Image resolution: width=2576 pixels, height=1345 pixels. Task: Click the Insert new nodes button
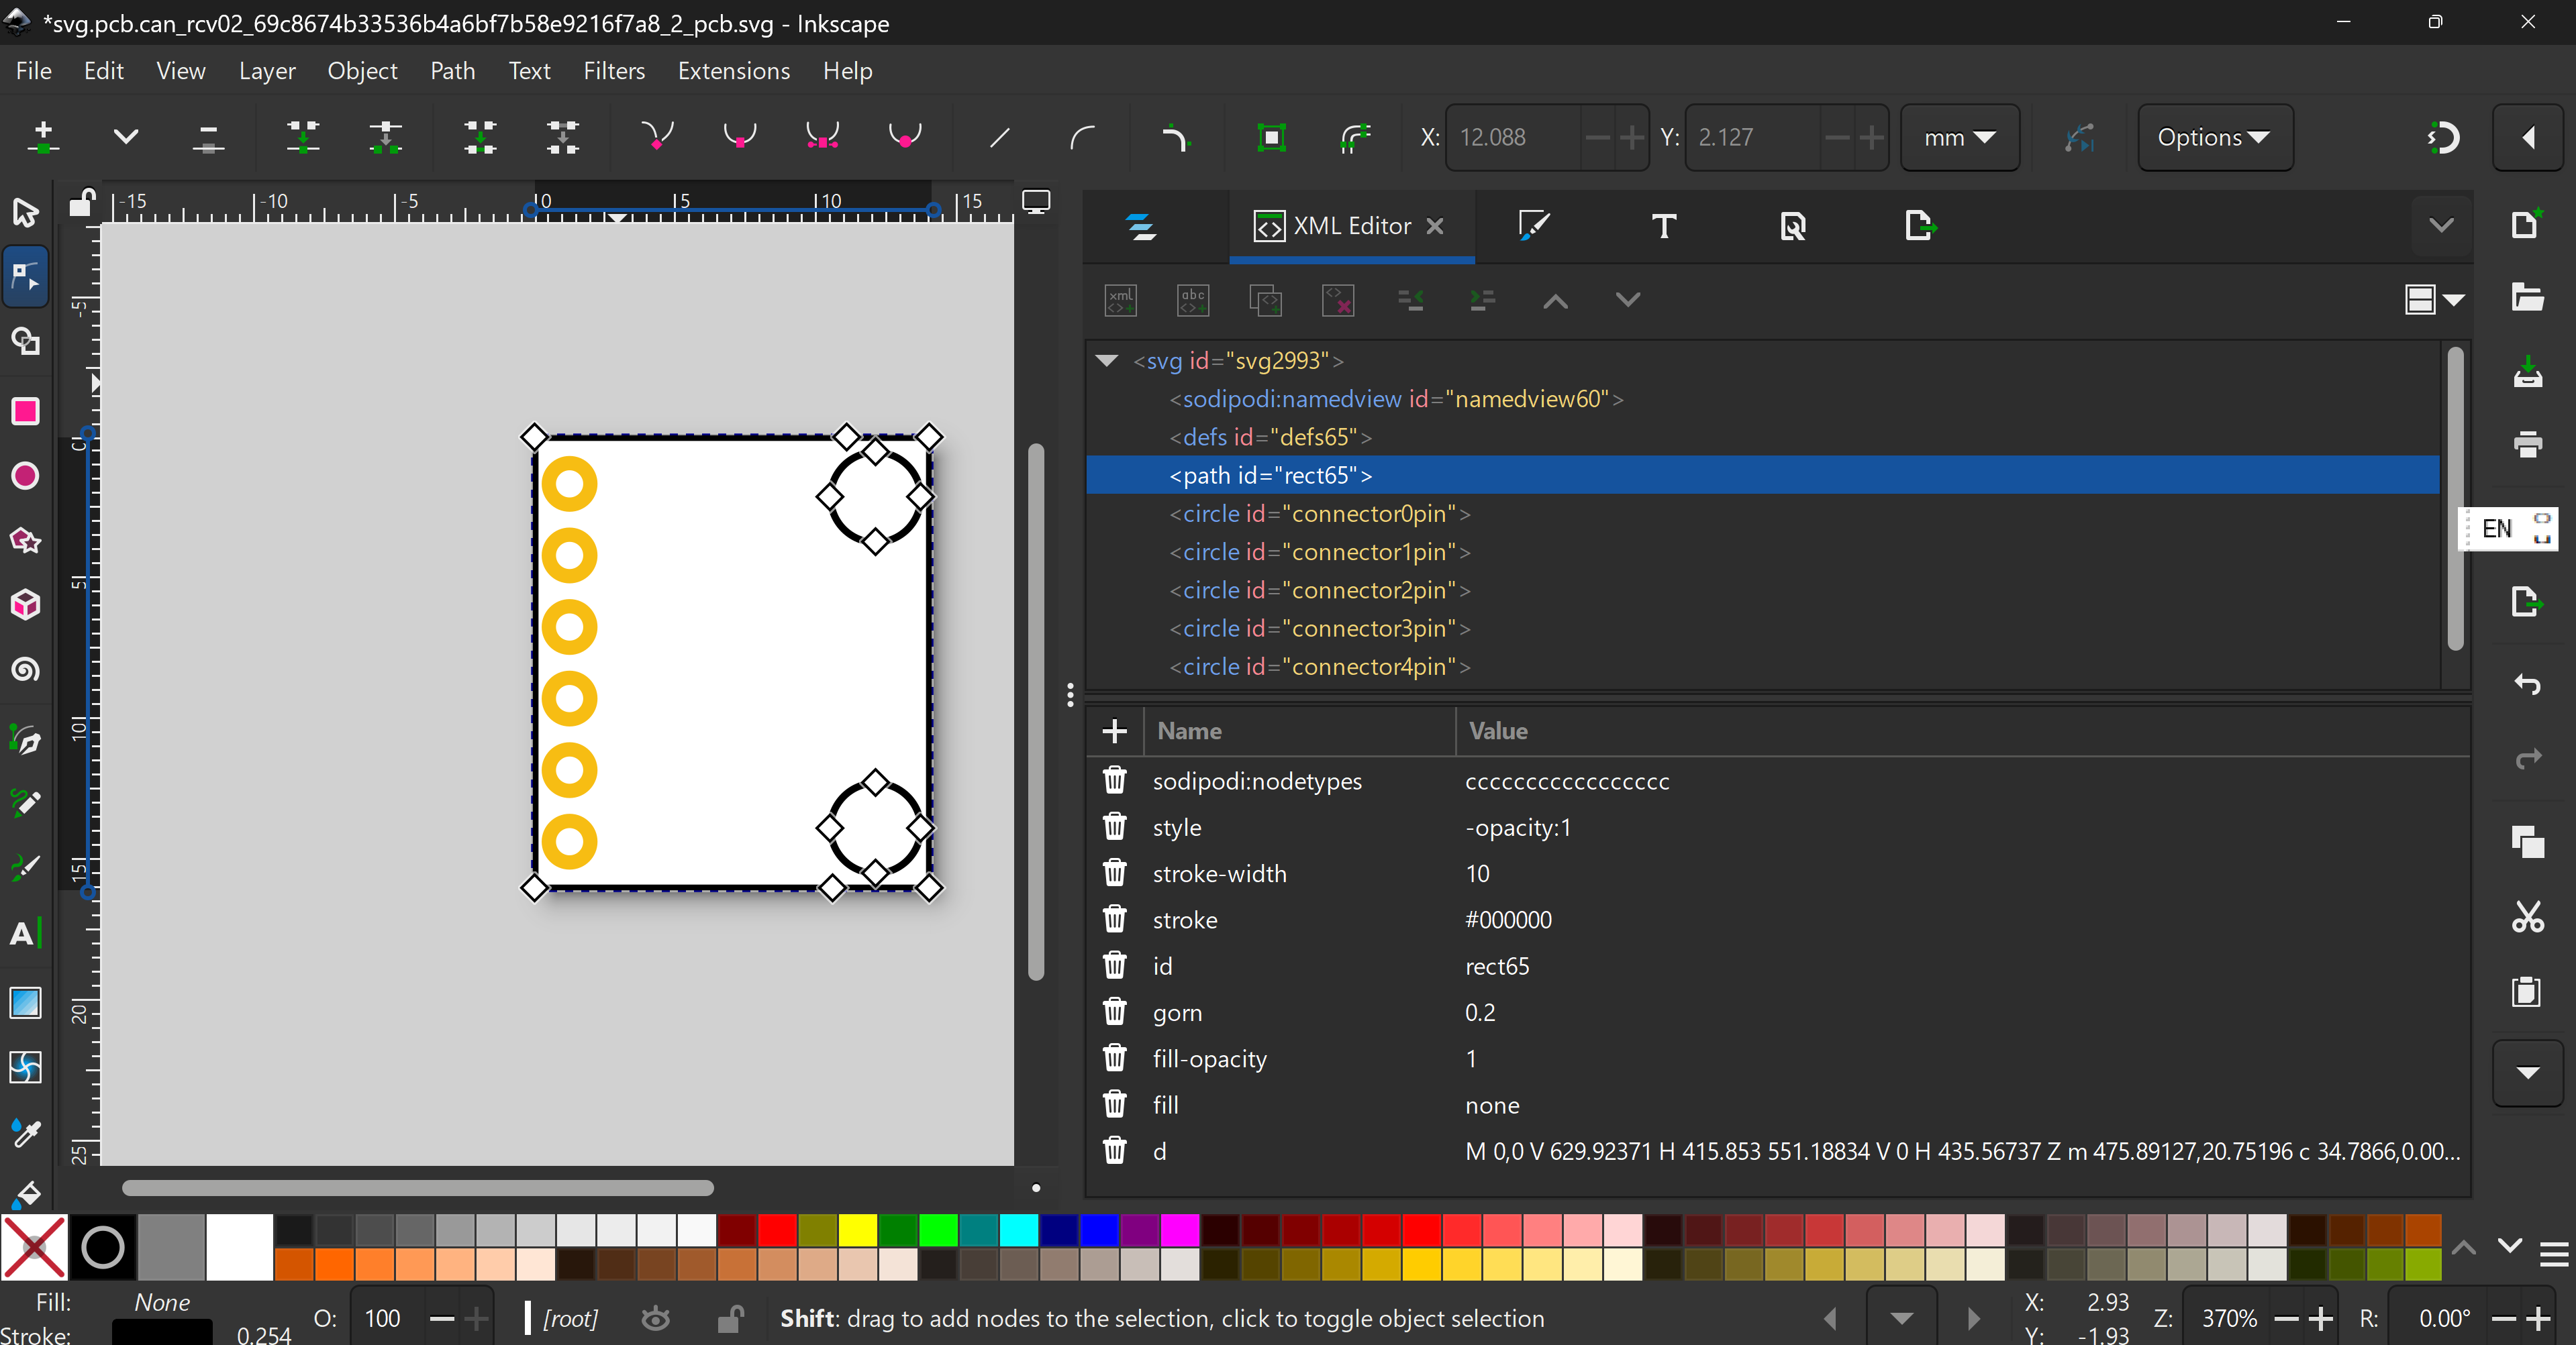(43, 137)
